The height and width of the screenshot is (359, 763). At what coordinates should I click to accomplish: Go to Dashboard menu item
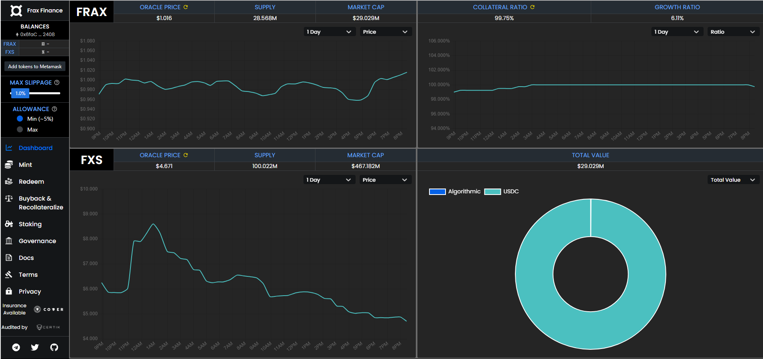pyautogui.click(x=35, y=148)
